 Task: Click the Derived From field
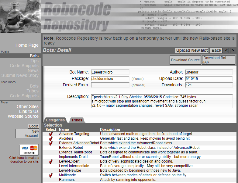tap(110, 85)
